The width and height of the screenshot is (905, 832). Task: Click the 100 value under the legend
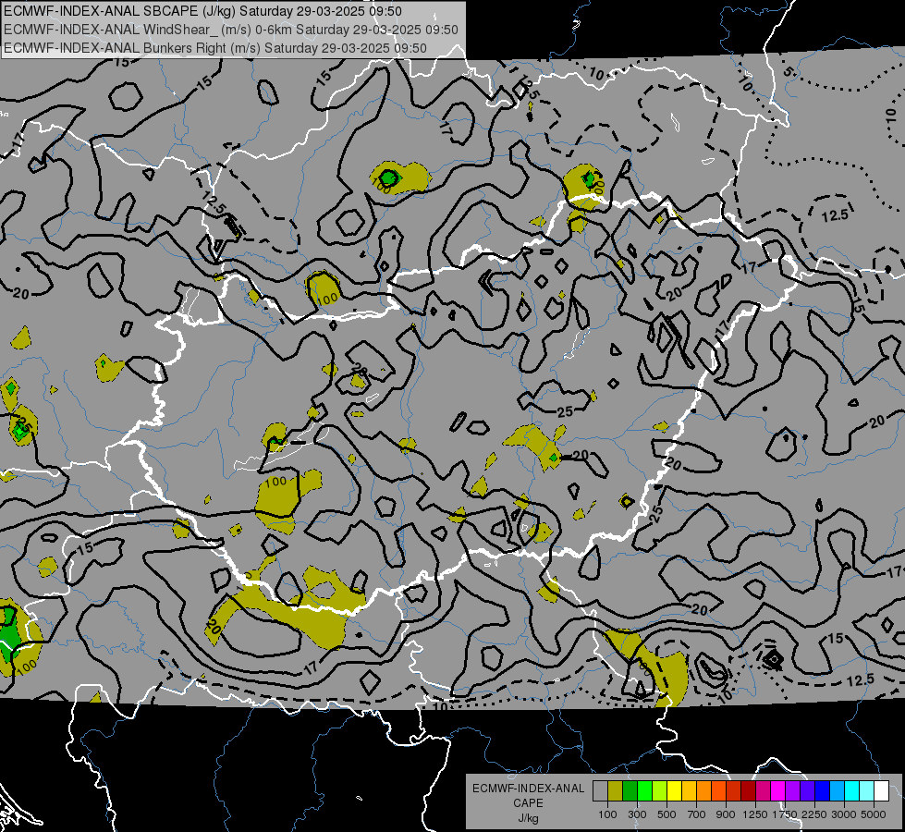point(607,814)
